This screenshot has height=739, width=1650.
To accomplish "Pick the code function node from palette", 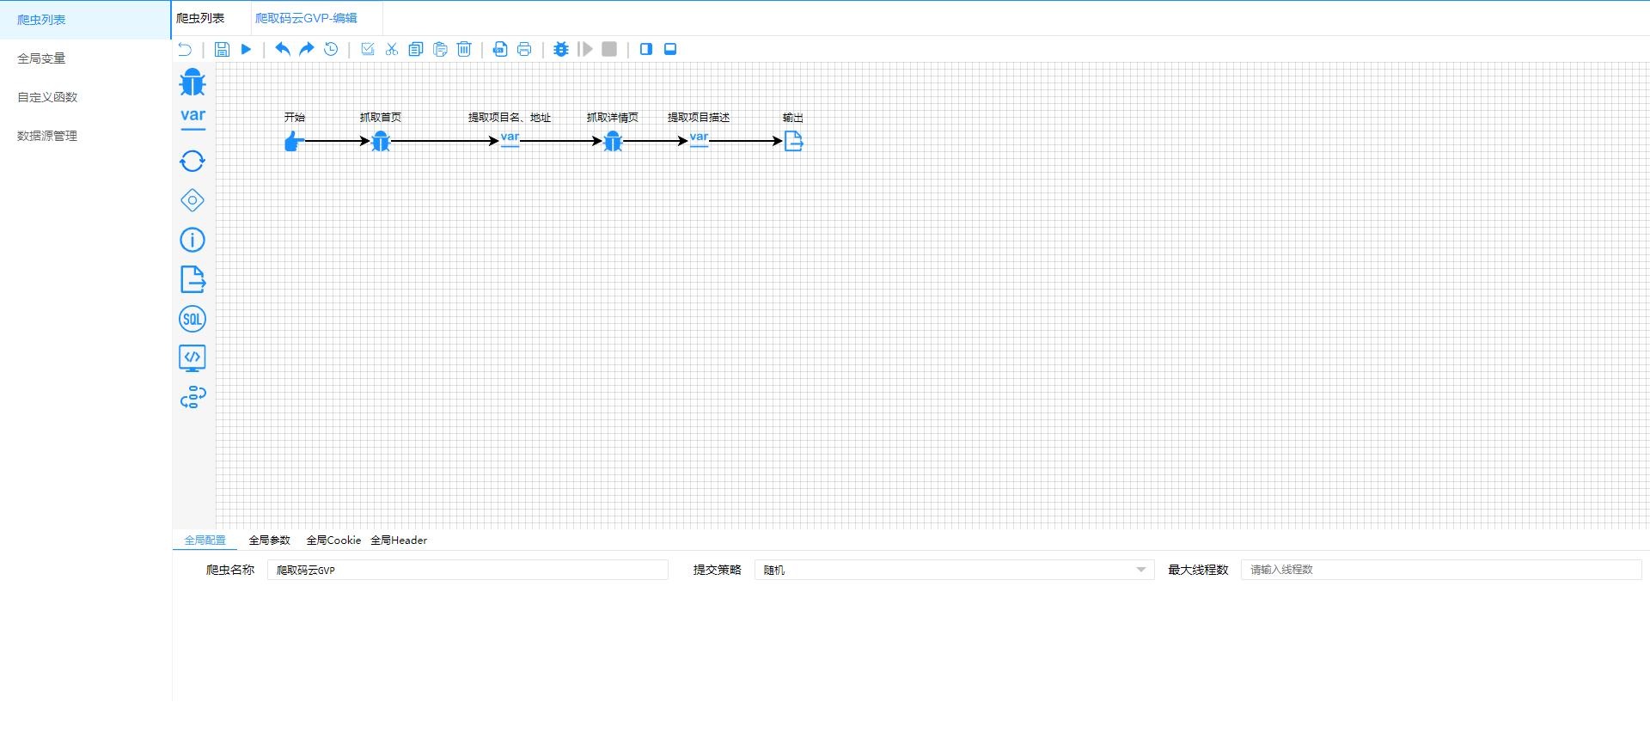I will point(192,357).
